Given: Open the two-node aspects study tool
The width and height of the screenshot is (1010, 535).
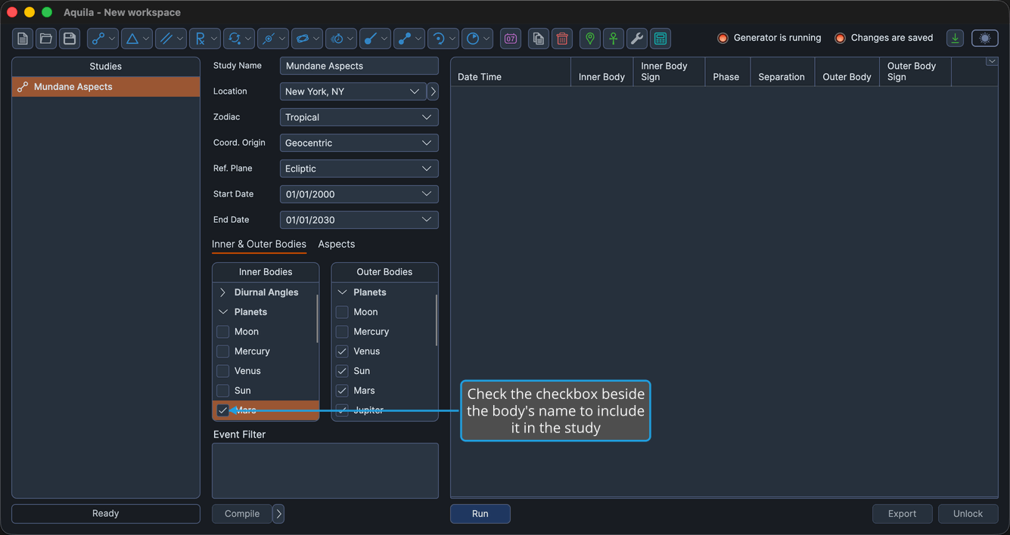Looking at the screenshot, I should 103,39.
